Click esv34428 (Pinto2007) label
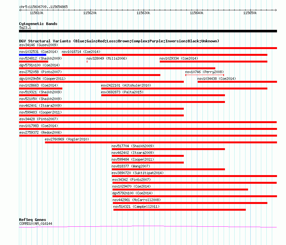Viewport: 286px width, 245px height. [x=39, y=119]
